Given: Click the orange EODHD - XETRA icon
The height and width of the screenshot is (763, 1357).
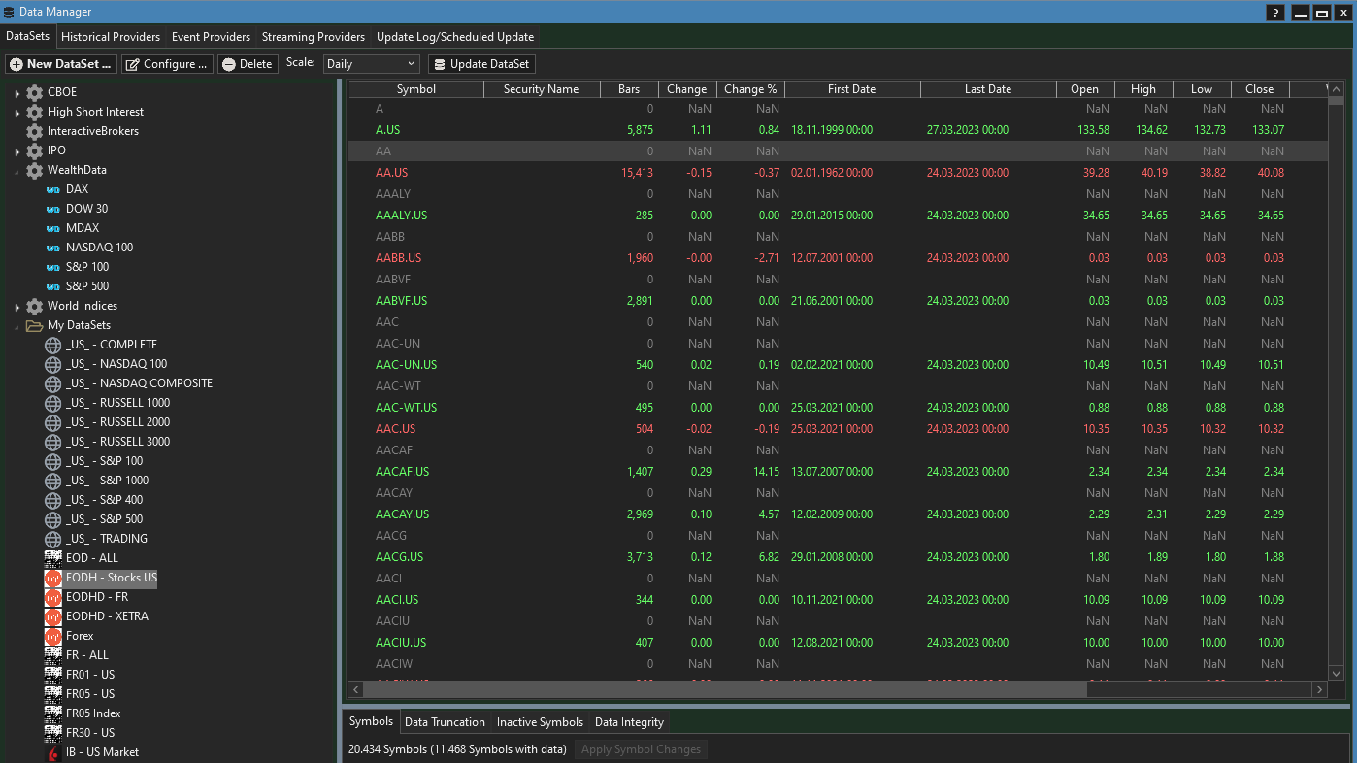Looking at the screenshot, I should pos(53,616).
